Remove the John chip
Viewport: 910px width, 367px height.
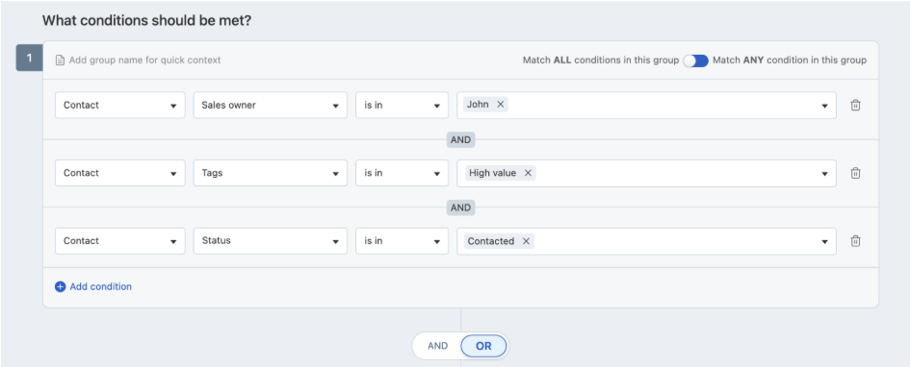coord(501,105)
